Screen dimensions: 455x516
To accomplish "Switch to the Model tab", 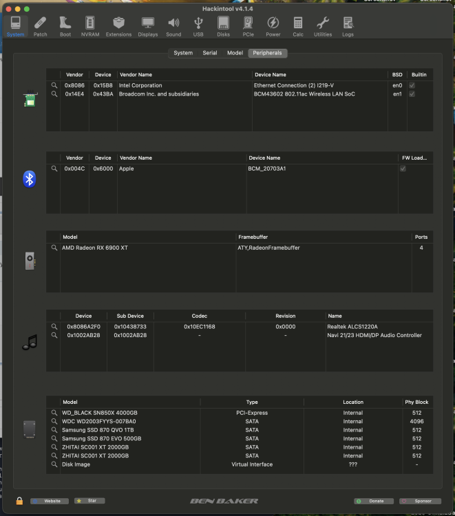I will click(235, 53).
